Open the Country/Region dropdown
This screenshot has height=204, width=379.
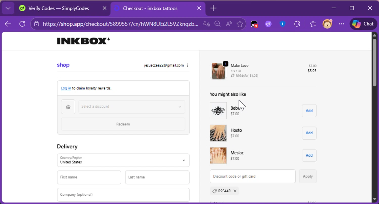[123, 160]
